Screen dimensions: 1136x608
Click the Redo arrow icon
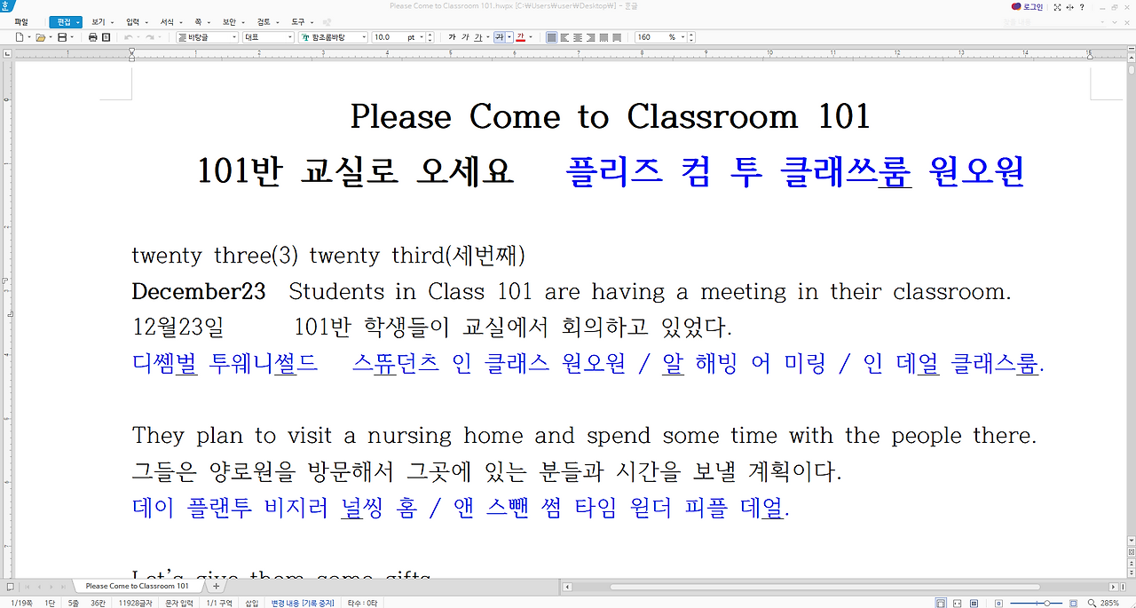tap(149, 37)
